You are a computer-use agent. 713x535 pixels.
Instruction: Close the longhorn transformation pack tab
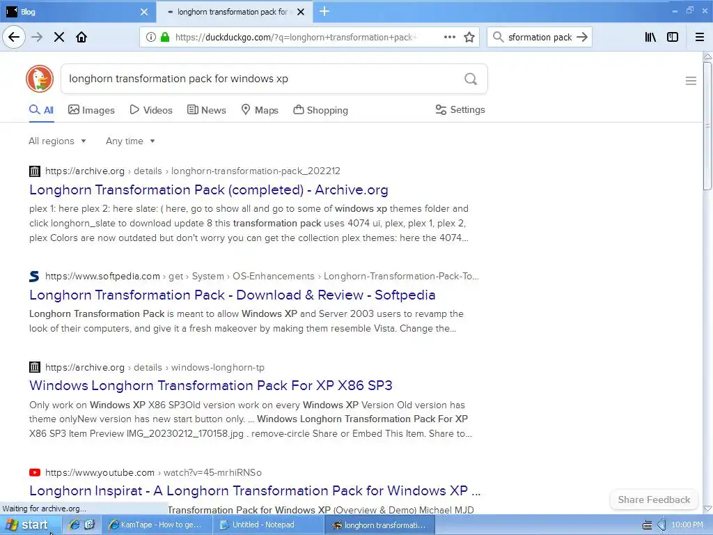[301, 12]
